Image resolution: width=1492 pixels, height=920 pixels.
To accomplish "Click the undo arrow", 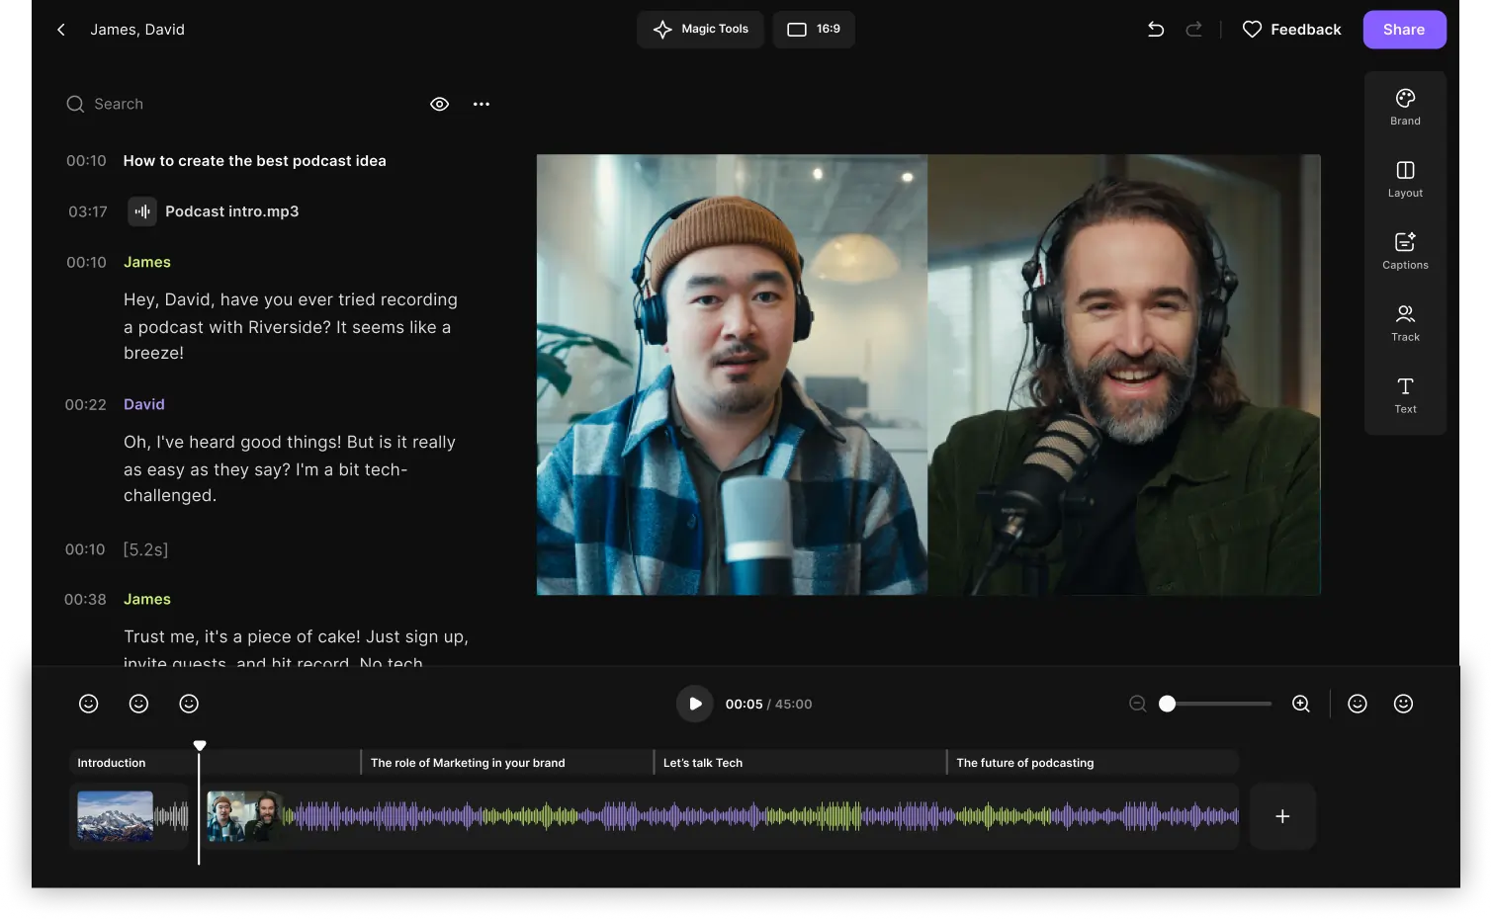I will (x=1155, y=30).
